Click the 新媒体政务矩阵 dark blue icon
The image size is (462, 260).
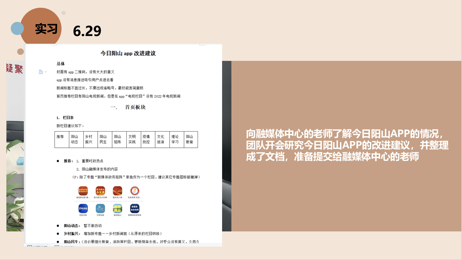135,209
